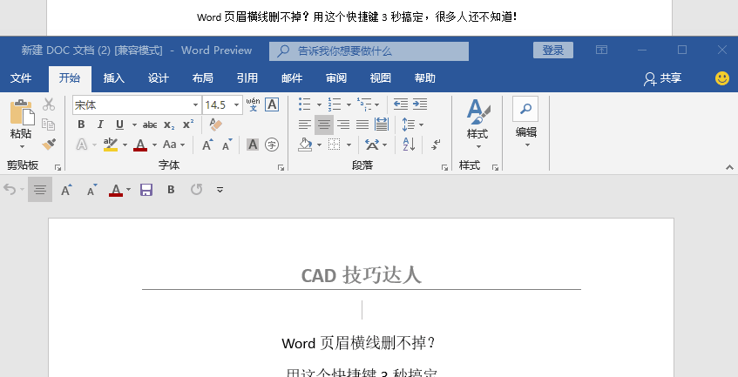This screenshot has height=377, width=738.
Task: Decrease paragraph indent
Action: point(401,104)
